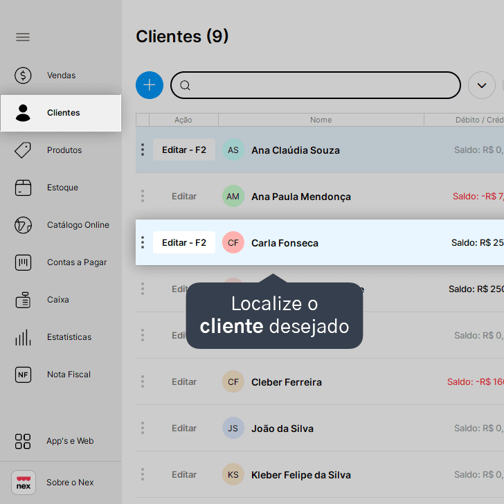The height and width of the screenshot is (504, 504).
Task: Click Cleber Ferreira's negative Saldo
Action: (x=476, y=381)
